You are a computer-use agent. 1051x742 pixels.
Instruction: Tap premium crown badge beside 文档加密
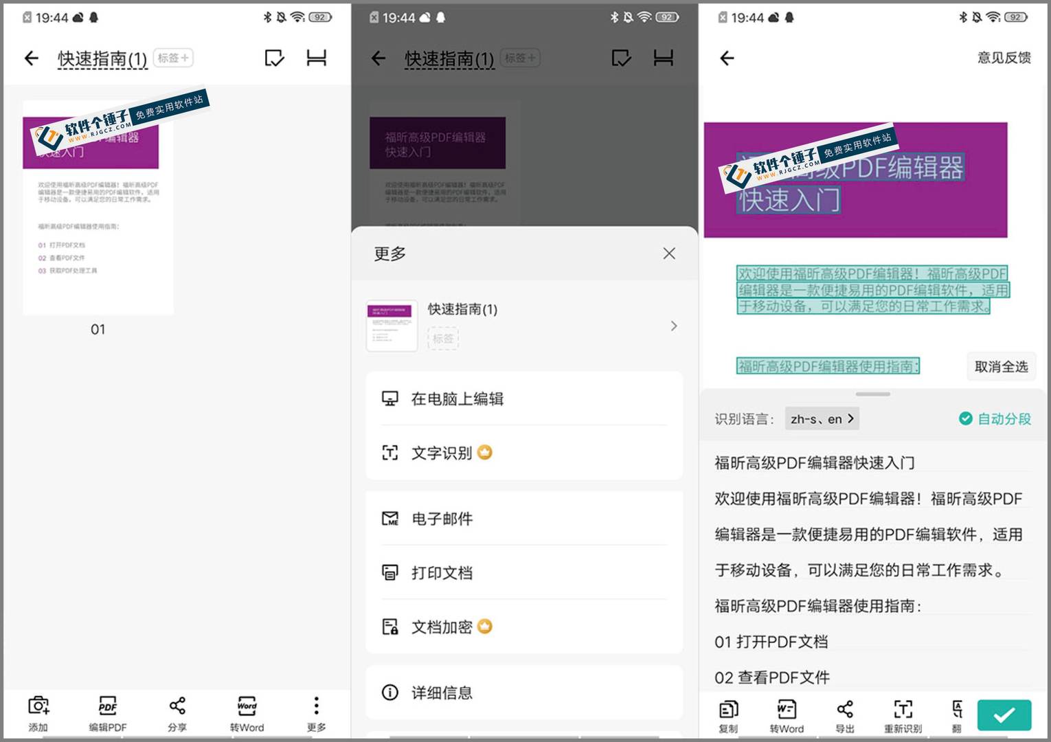tap(485, 626)
